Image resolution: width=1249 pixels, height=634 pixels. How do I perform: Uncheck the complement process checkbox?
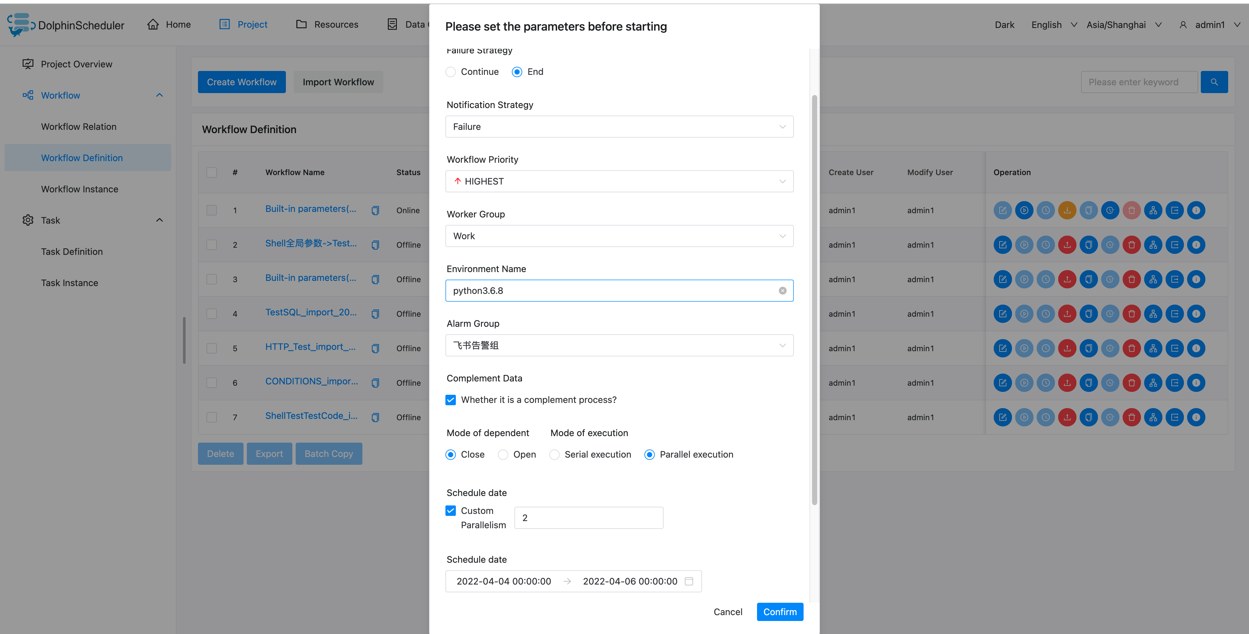click(x=450, y=399)
